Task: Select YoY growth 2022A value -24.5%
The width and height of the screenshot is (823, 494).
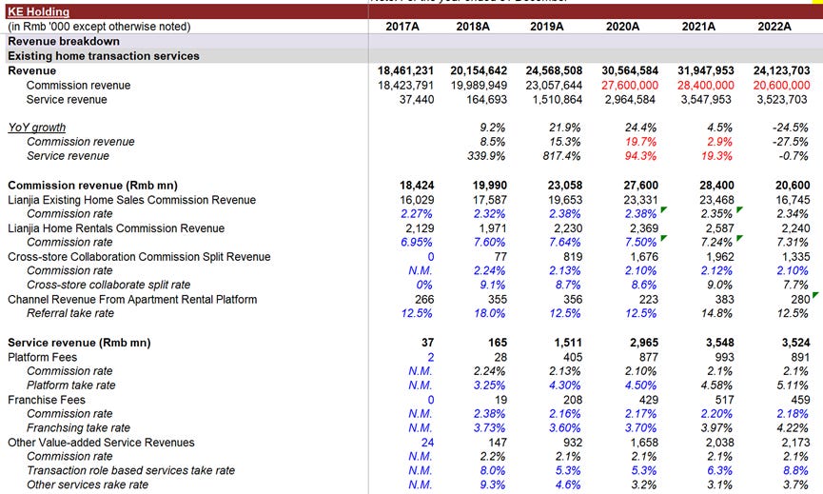Action: click(790, 127)
